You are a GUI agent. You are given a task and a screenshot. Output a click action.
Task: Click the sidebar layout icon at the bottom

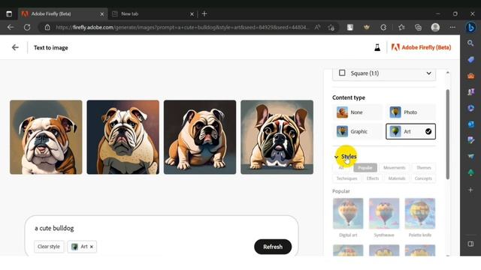(x=470, y=244)
